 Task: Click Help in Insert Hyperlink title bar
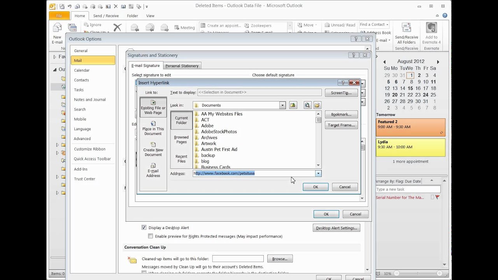coord(343,82)
